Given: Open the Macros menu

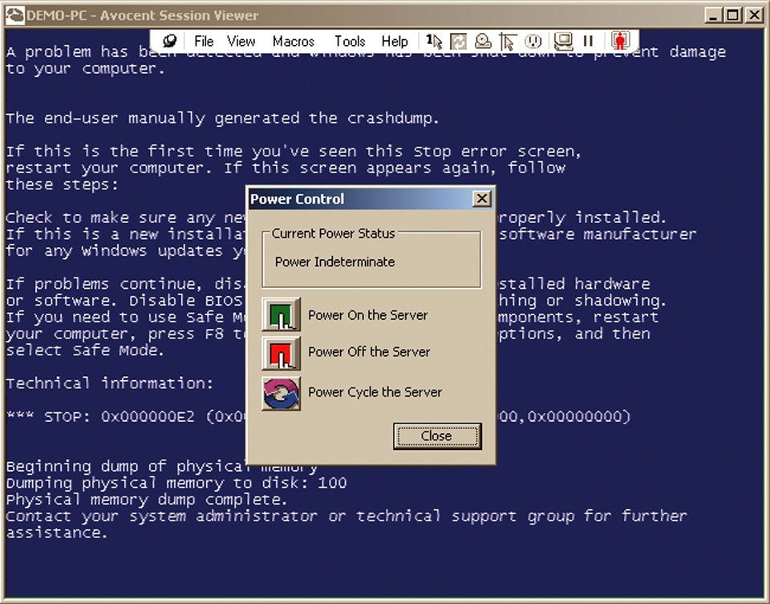Looking at the screenshot, I should (294, 41).
